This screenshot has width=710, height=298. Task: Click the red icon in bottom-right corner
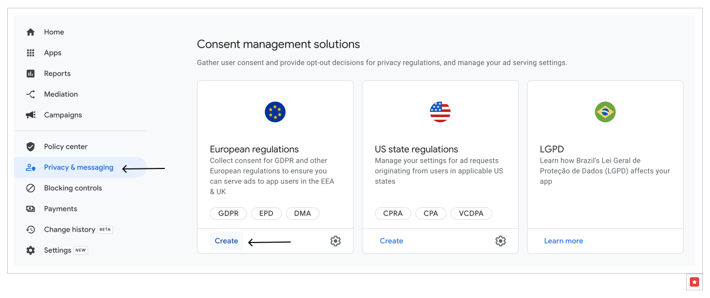pyautogui.click(x=694, y=282)
